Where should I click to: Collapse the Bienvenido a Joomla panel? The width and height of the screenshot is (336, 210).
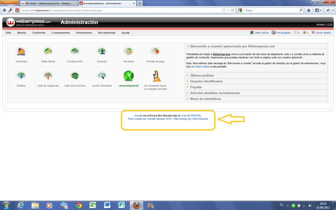click(188, 46)
